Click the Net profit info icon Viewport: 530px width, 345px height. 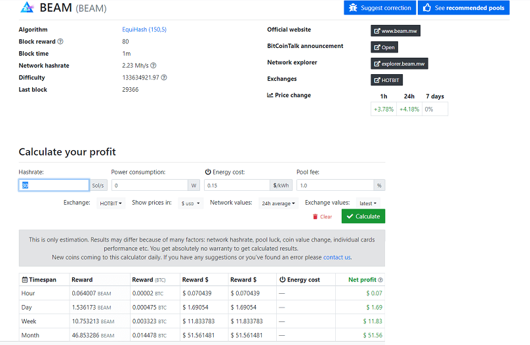click(x=380, y=280)
